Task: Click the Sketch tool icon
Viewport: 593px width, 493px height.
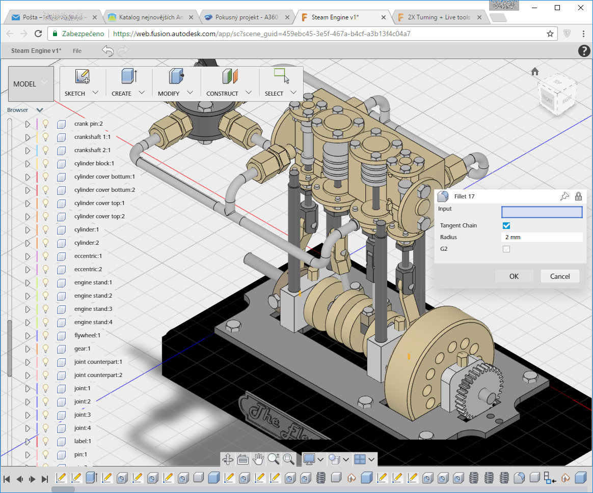Action: [x=82, y=76]
